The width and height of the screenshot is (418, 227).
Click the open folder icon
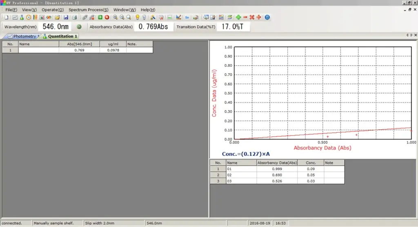pyautogui.click(x=57, y=17)
